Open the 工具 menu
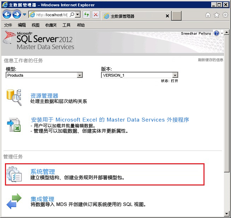The width and height of the screenshot is (231, 218). tap(66, 25)
